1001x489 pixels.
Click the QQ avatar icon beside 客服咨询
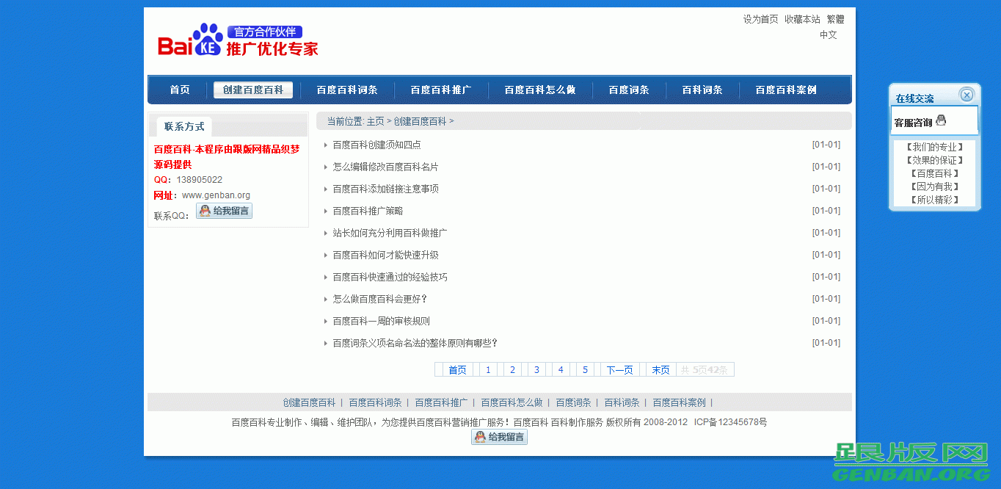point(942,120)
